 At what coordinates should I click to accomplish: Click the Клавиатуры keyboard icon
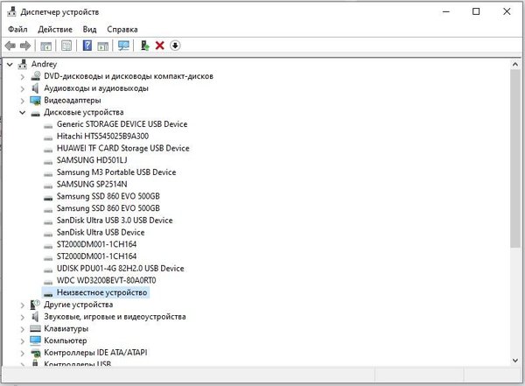[x=35, y=328]
